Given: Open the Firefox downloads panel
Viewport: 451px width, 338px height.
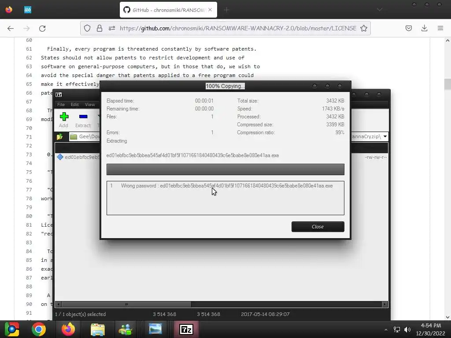Looking at the screenshot, I should (x=424, y=28).
